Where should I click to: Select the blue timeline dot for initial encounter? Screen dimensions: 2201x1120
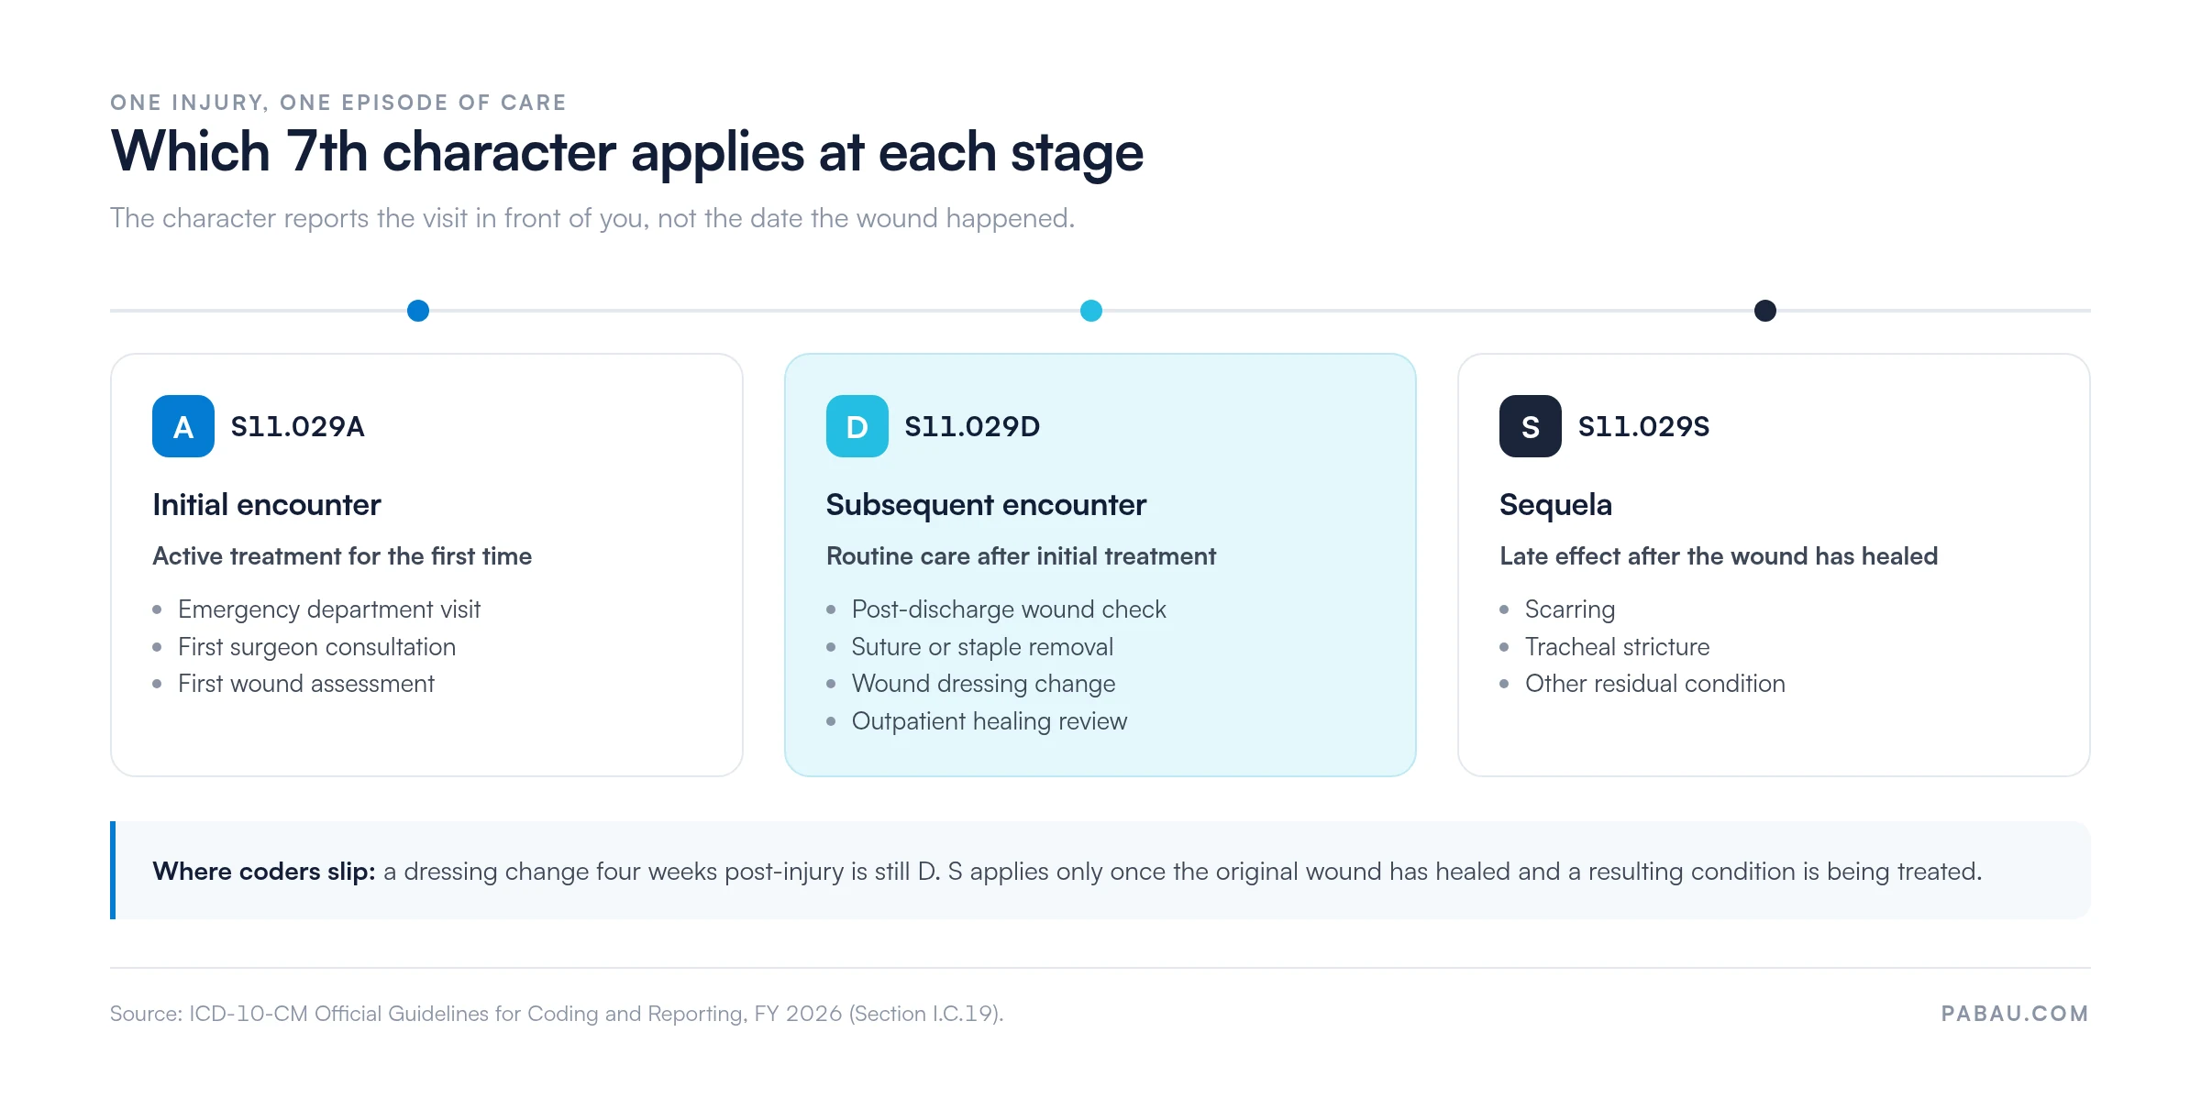coord(418,311)
